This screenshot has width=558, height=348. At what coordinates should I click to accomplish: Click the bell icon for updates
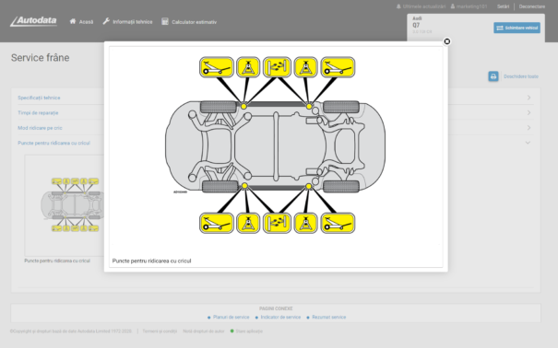pos(398,6)
